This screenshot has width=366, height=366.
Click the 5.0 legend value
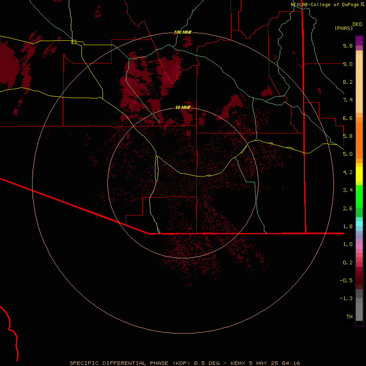348,154
